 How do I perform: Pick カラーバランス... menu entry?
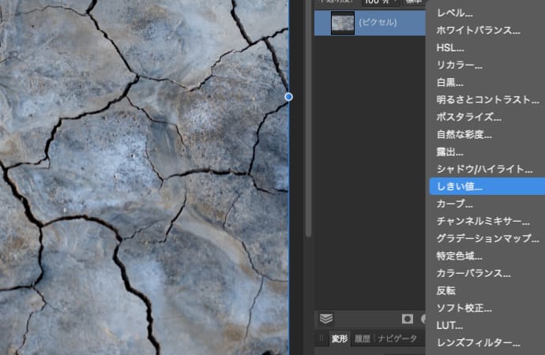pyautogui.click(x=473, y=273)
